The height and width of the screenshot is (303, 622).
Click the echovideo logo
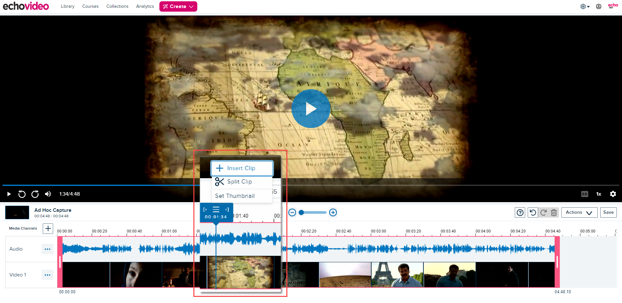26,6
